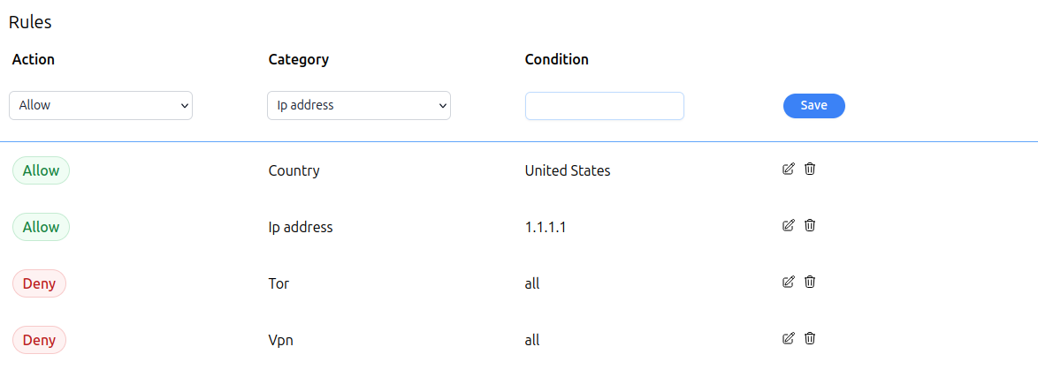Click the Allow badge on the Ip address rule
The image size is (1038, 377).
(41, 227)
